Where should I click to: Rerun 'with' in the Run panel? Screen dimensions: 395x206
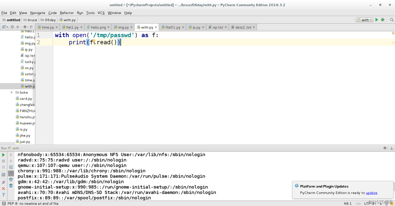click(4, 155)
